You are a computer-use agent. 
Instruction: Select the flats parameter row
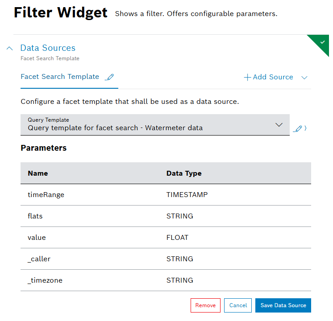point(166,216)
